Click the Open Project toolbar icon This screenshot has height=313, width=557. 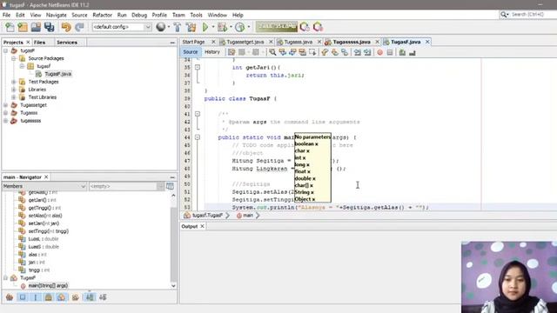[x=36, y=27]
